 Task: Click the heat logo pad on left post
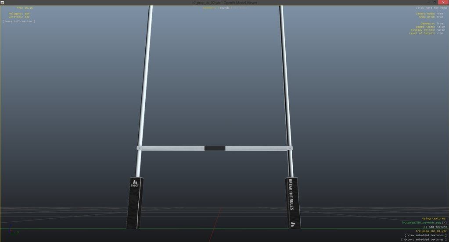[x=135, y=203]
